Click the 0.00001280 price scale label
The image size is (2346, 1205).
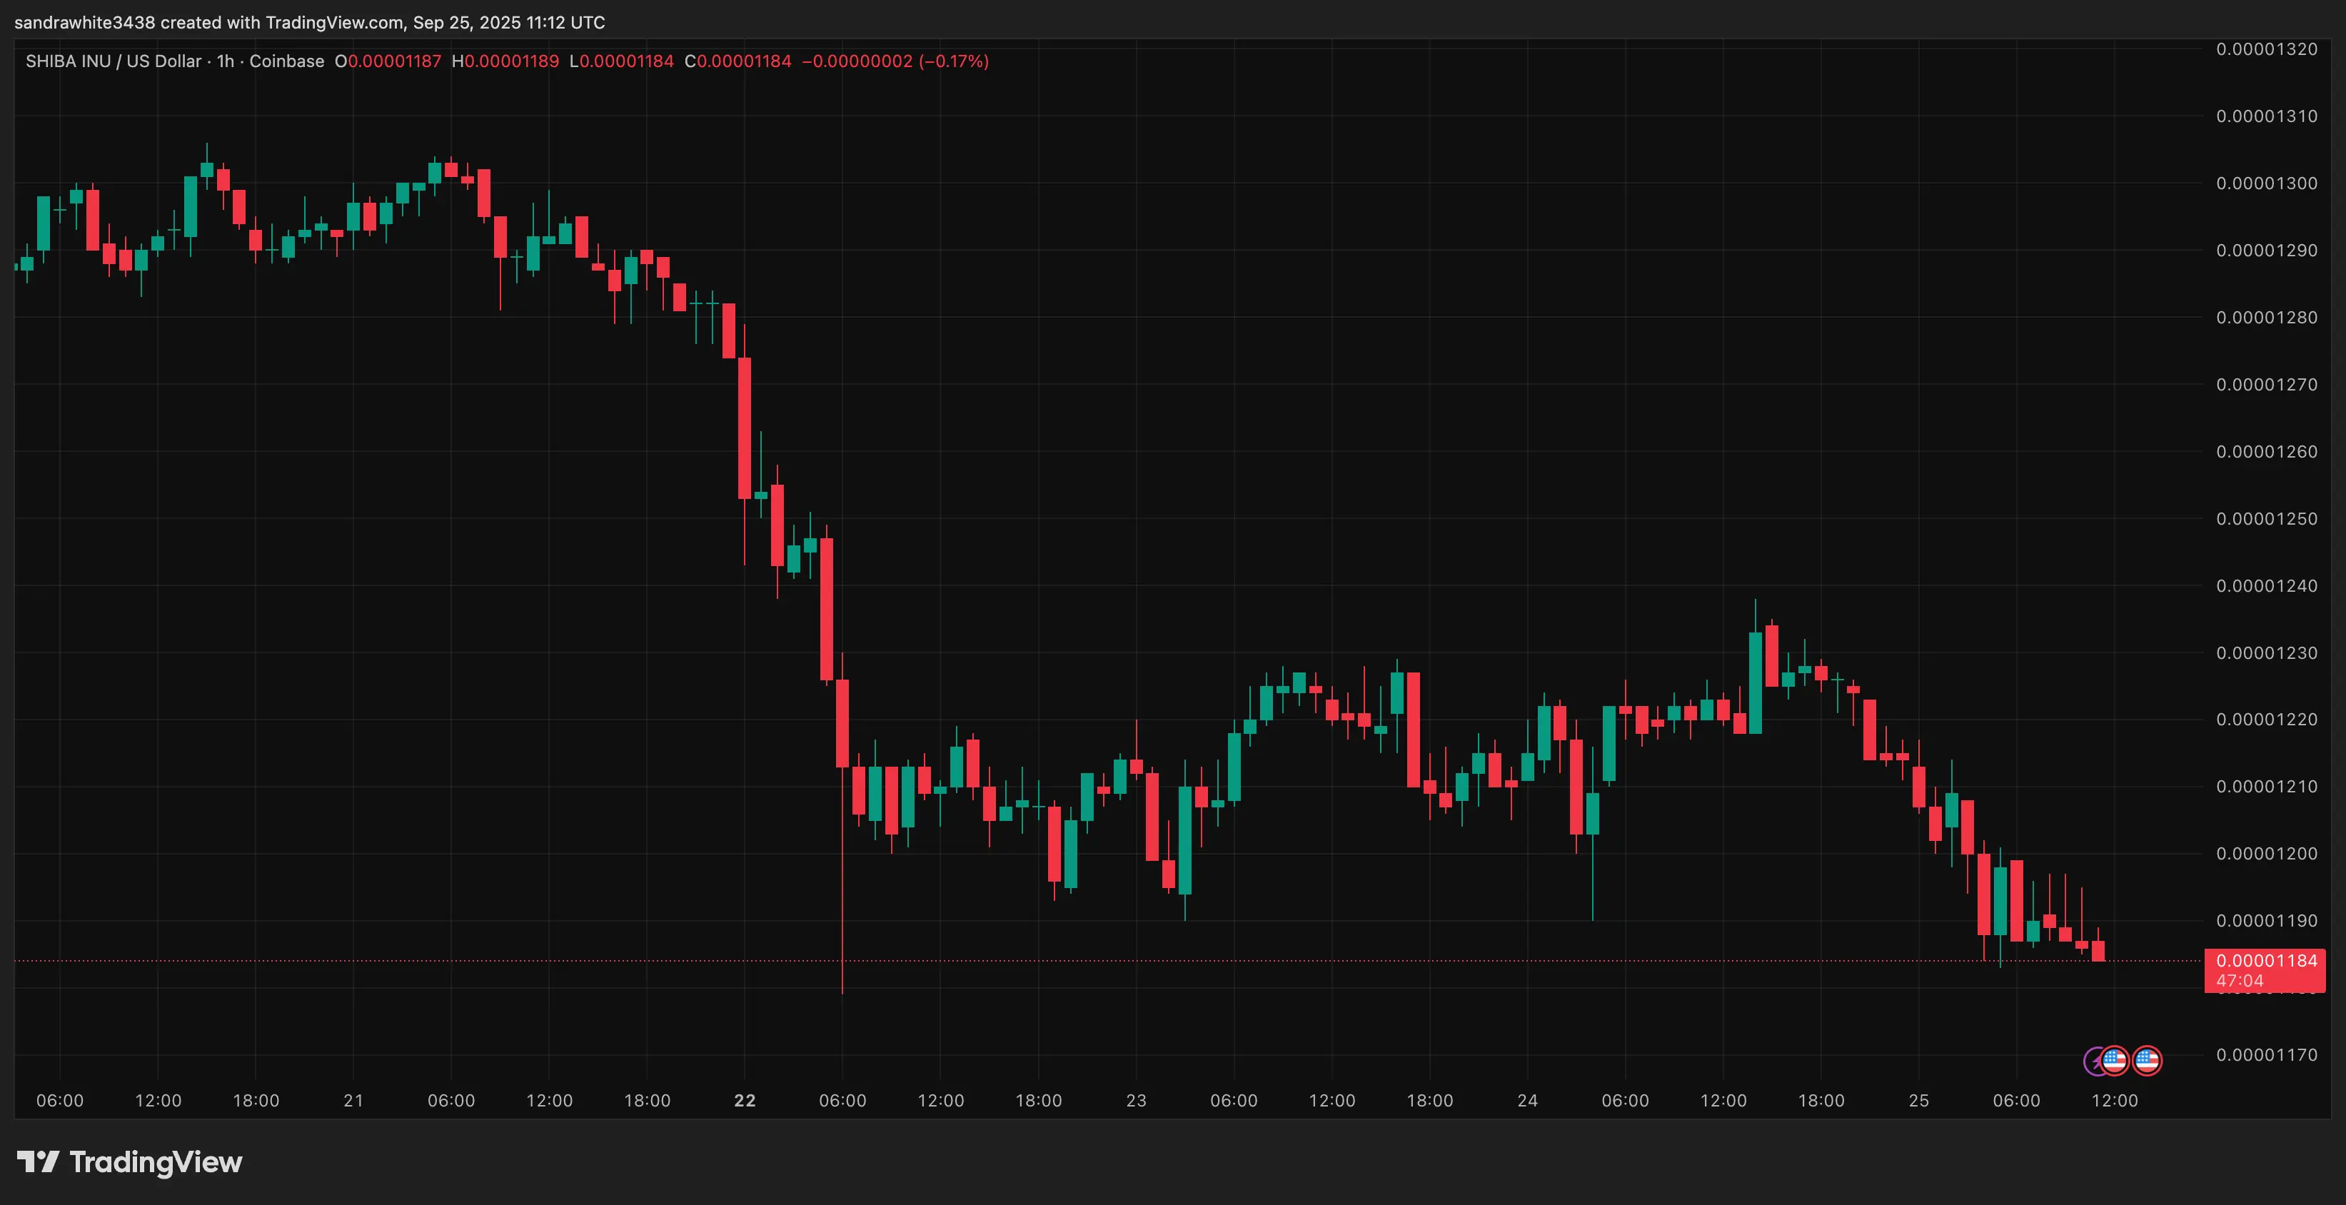pyautogui.click(x=2267, y=318)
